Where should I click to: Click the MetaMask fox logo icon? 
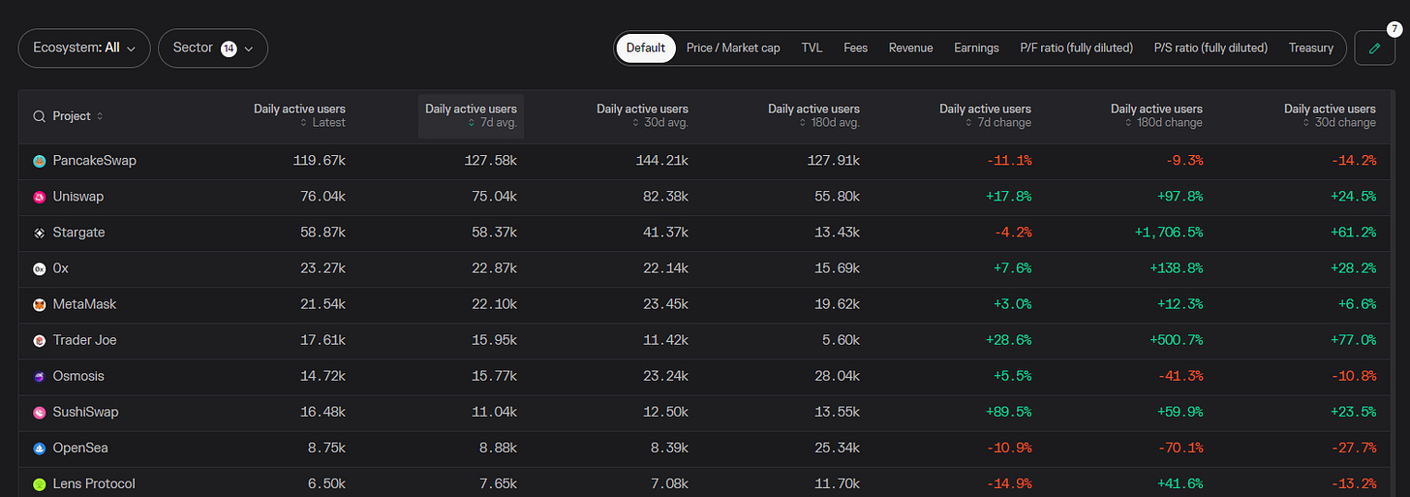(x=40, y=304)
